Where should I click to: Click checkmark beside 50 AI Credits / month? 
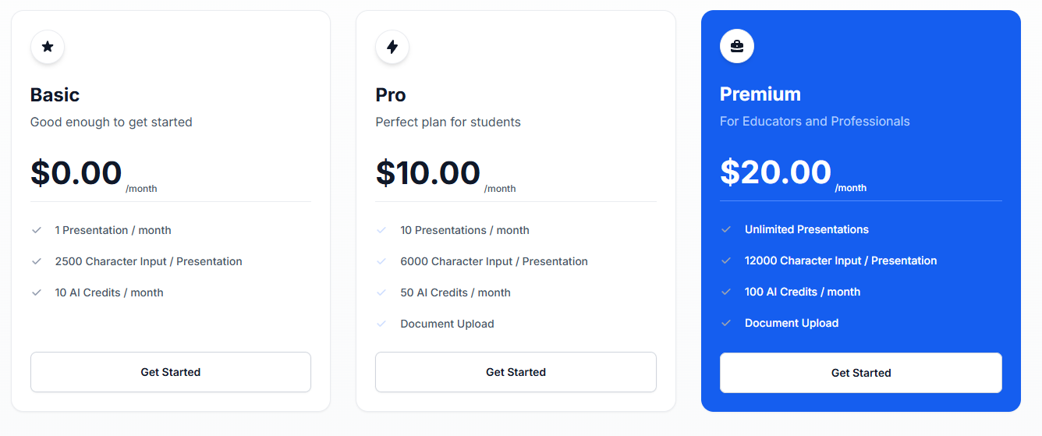tap(381, 292)
